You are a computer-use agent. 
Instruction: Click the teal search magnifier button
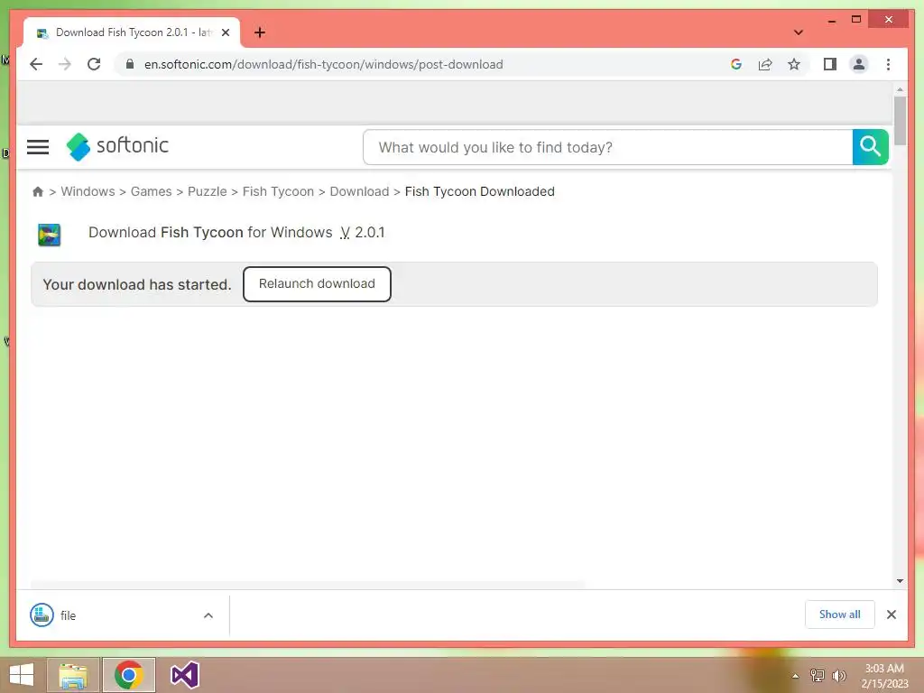click(x=870, y=147)
